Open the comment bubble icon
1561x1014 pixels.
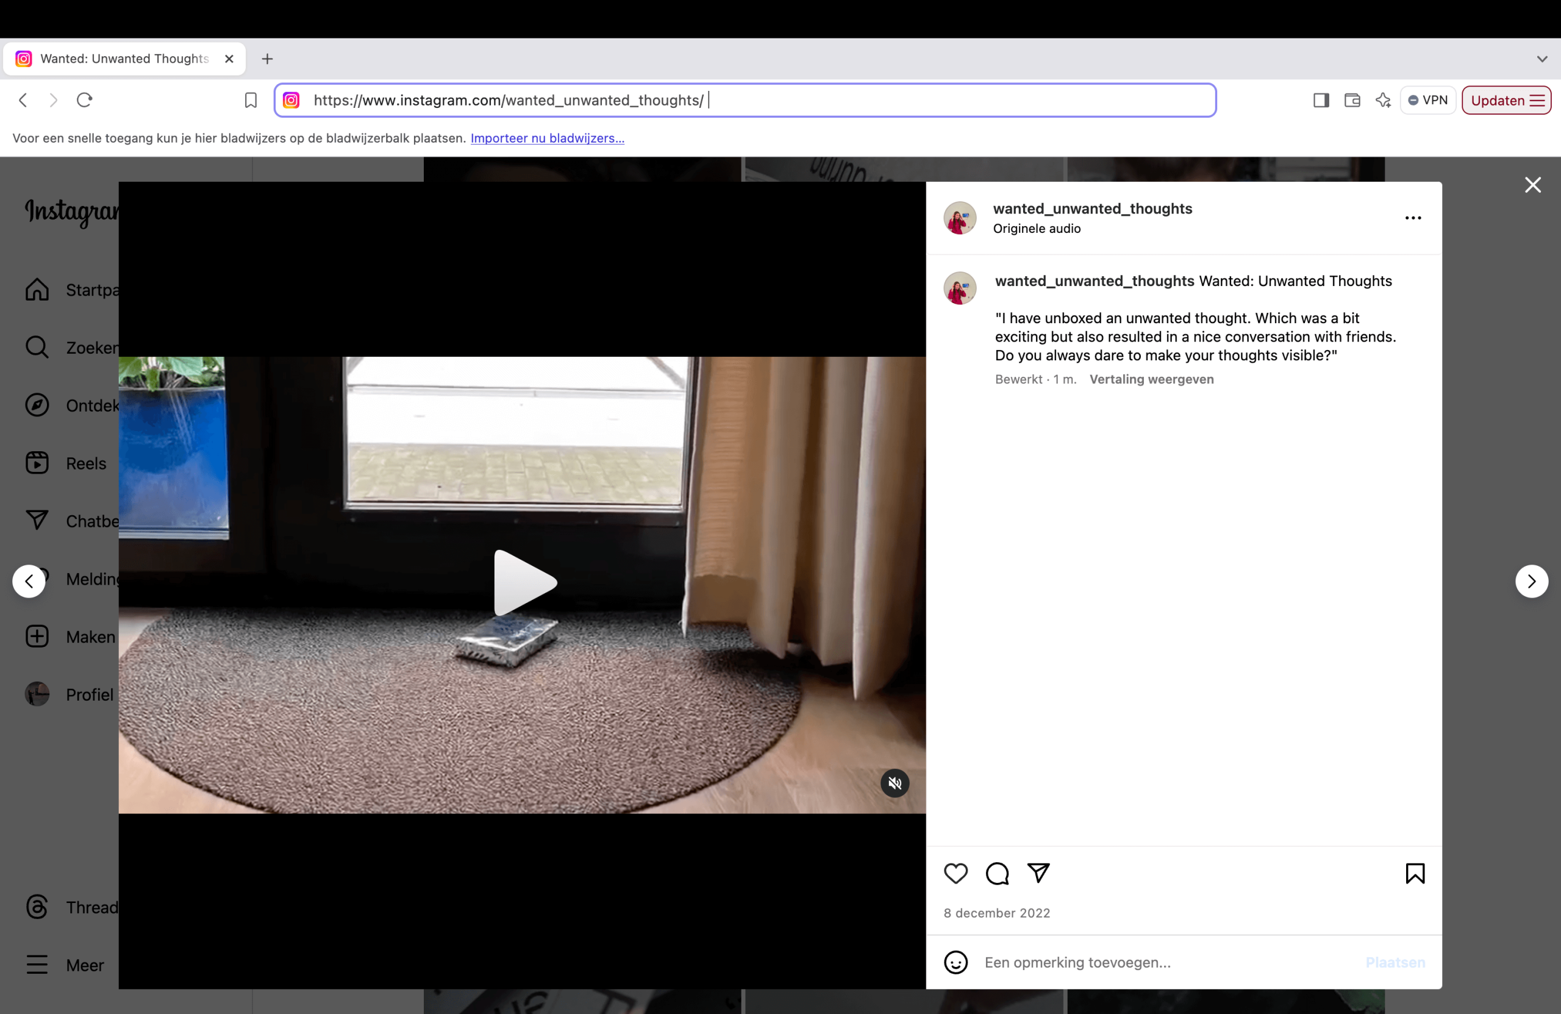(x=997, y=874)
